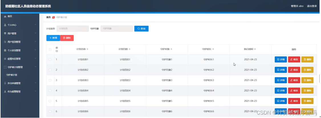
Task: Click the 个人状况管理 sidebar icon
Action: pos(5,50)
